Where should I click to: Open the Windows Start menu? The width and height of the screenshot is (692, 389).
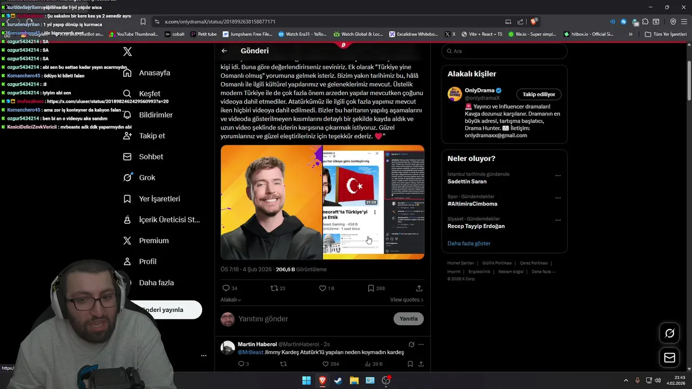click(x=307, y=380)
